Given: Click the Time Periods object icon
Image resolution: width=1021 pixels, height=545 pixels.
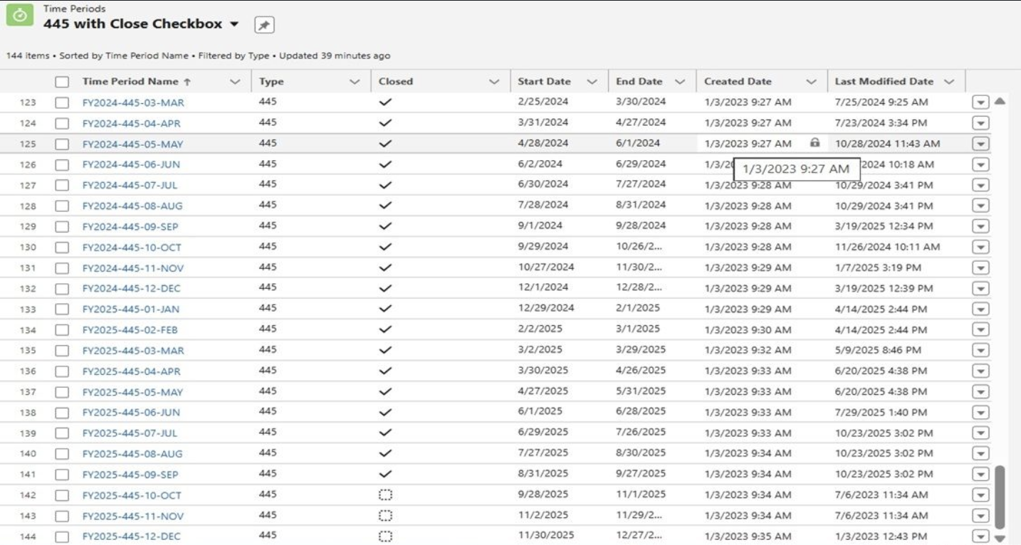Looking at the screenshot, I should point(20,15).
